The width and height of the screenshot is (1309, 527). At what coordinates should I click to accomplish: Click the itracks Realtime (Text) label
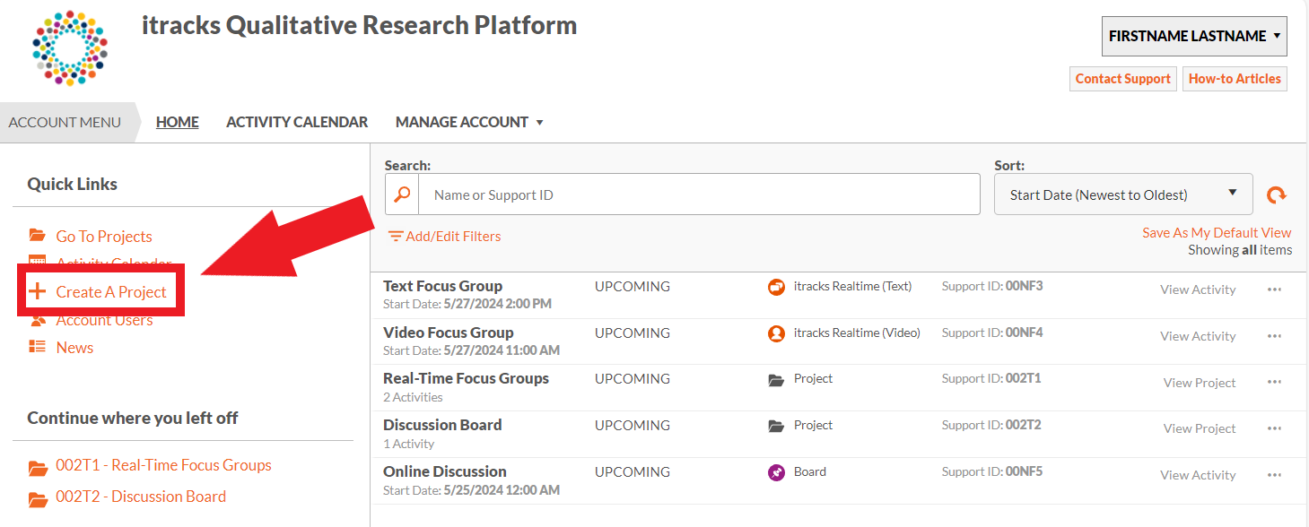click(x=852, y=286)
